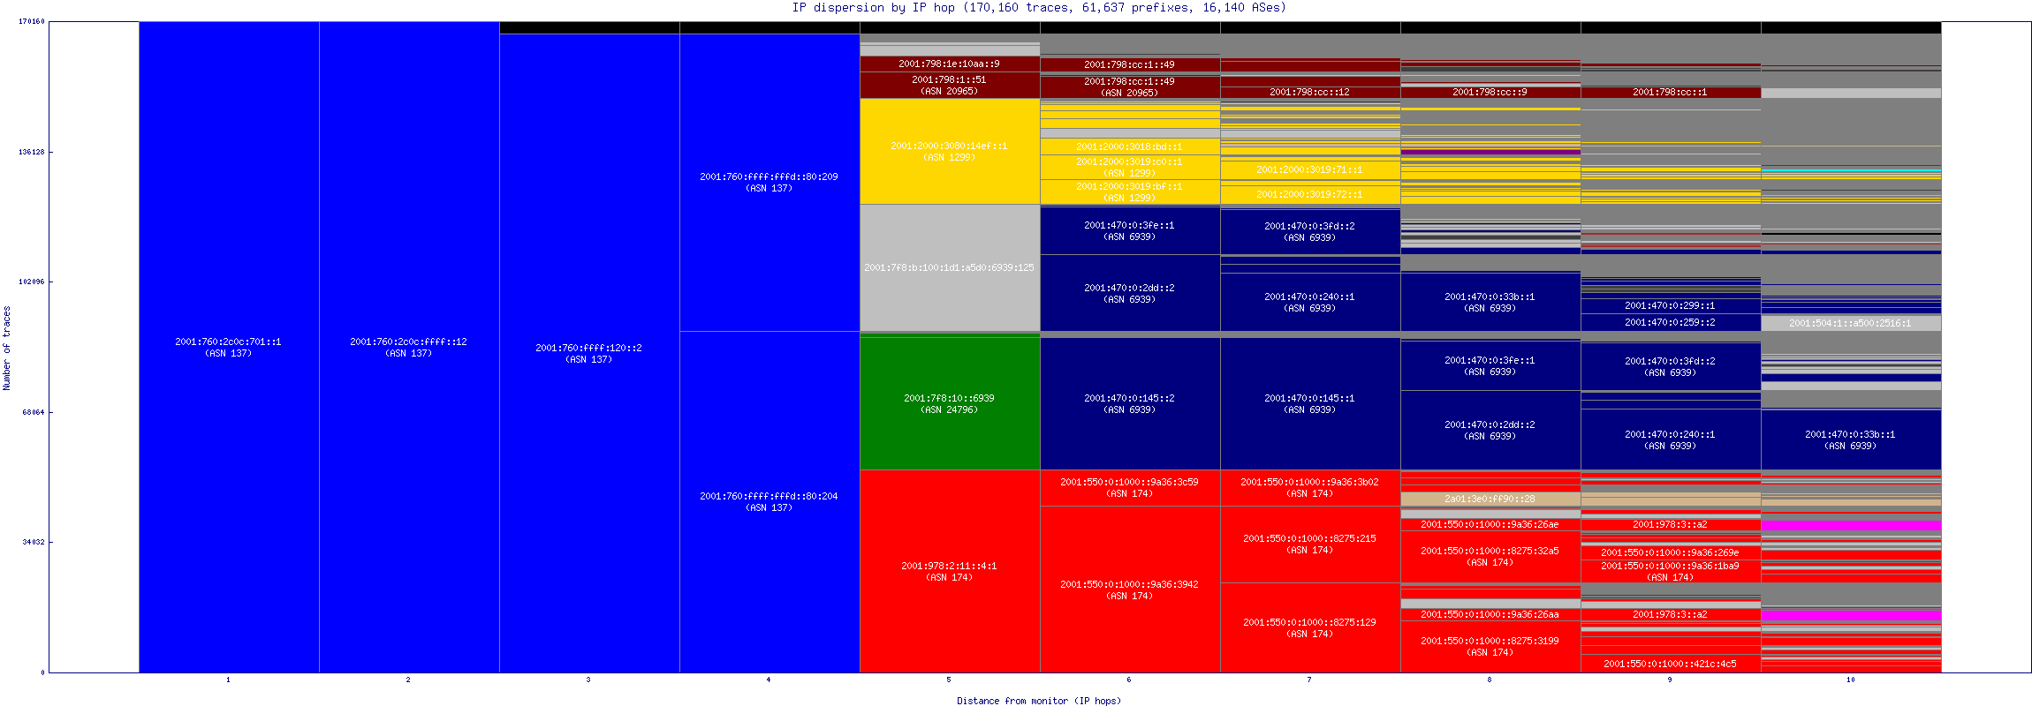This screenshot has width=2032, height=706.
Task: Click the "Distance from monitor (IP hops)" label
Action: click(1039, 701)
